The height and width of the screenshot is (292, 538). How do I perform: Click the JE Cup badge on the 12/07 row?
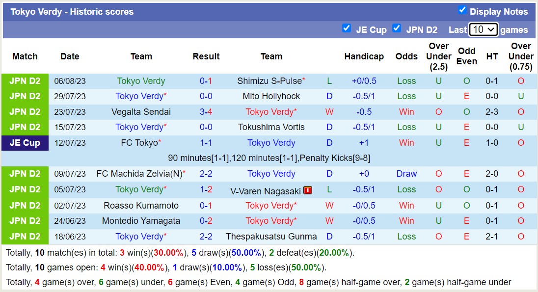point(25,143)
